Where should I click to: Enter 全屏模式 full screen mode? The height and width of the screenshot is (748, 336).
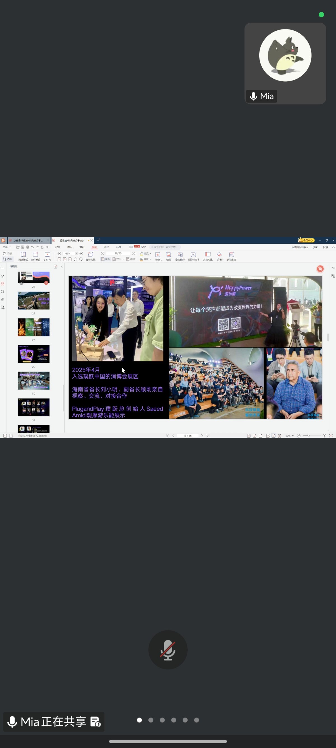pos(35,256)
